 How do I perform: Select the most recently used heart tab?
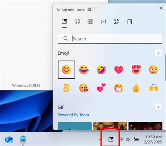click(x=64, y=22)
